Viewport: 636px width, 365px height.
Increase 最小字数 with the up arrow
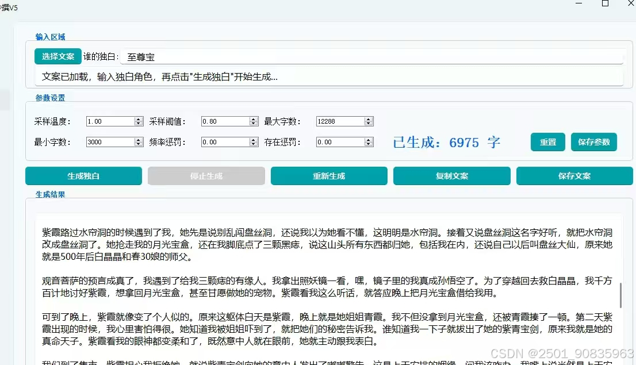coord(139,140)
